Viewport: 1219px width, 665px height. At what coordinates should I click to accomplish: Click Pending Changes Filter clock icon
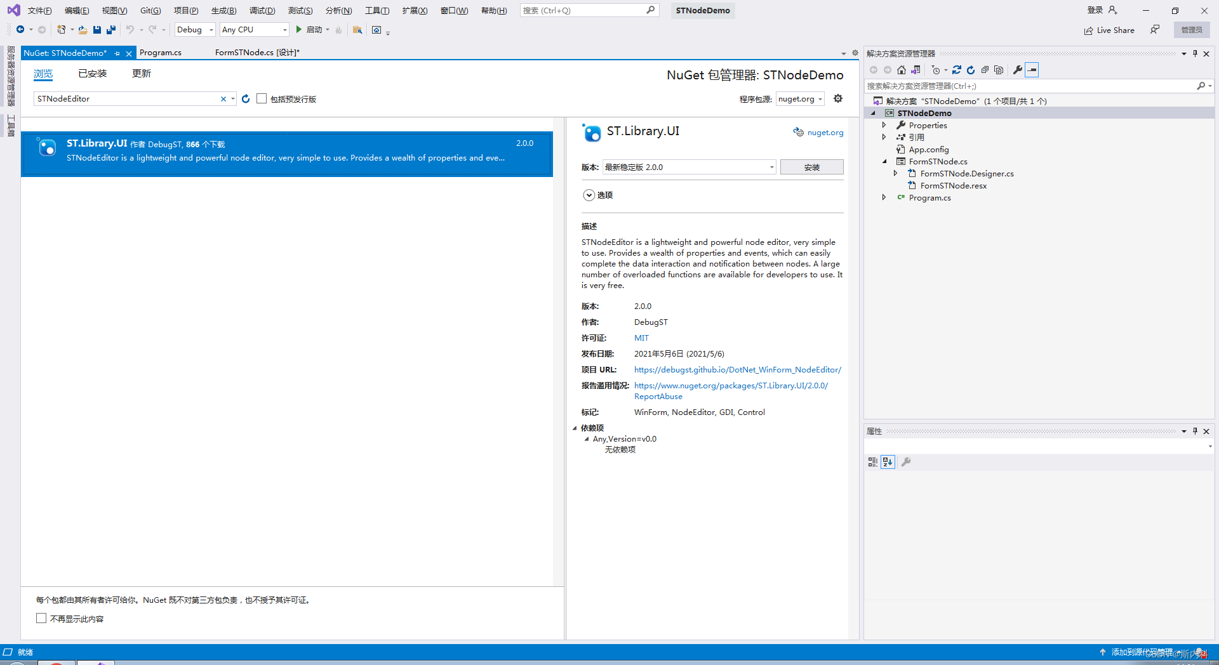point(936,70)
